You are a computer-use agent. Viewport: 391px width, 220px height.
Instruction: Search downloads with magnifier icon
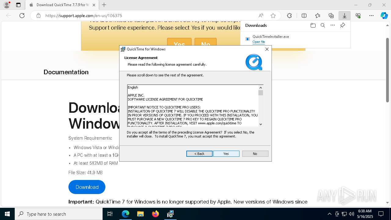click(x=323, y=25)
